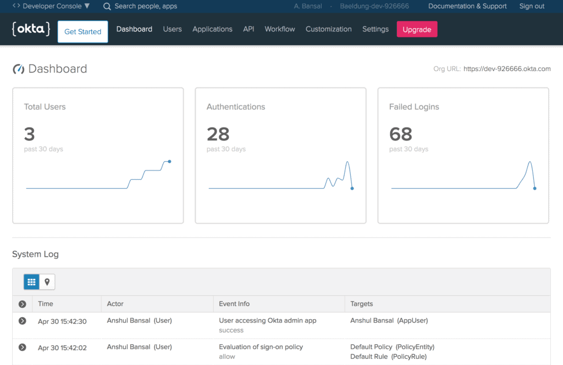563x365 pixels.
Task: Open the Users menu
Action: pyautogui.click(x=172, y=29)
